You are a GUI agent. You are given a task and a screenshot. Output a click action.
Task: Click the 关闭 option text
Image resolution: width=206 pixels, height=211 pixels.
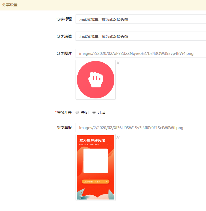(85, 112)
